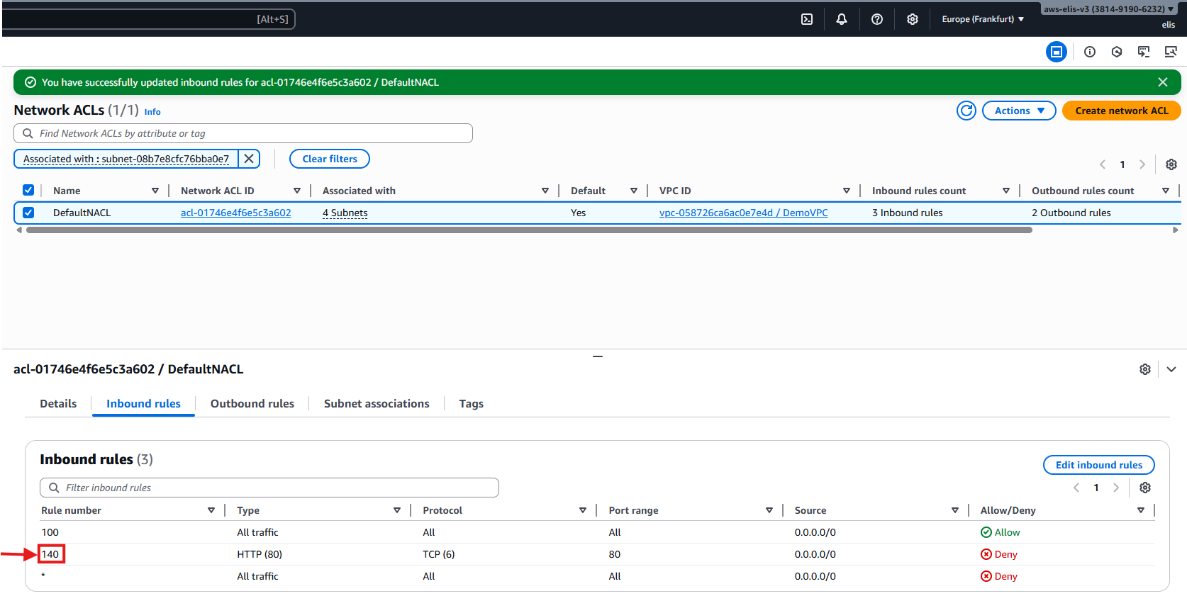Viewport: 1187px width, 613px height.
Task: Open the acl-01746e4f6e5c3a602 link
Action: click(x=235, y=213)
